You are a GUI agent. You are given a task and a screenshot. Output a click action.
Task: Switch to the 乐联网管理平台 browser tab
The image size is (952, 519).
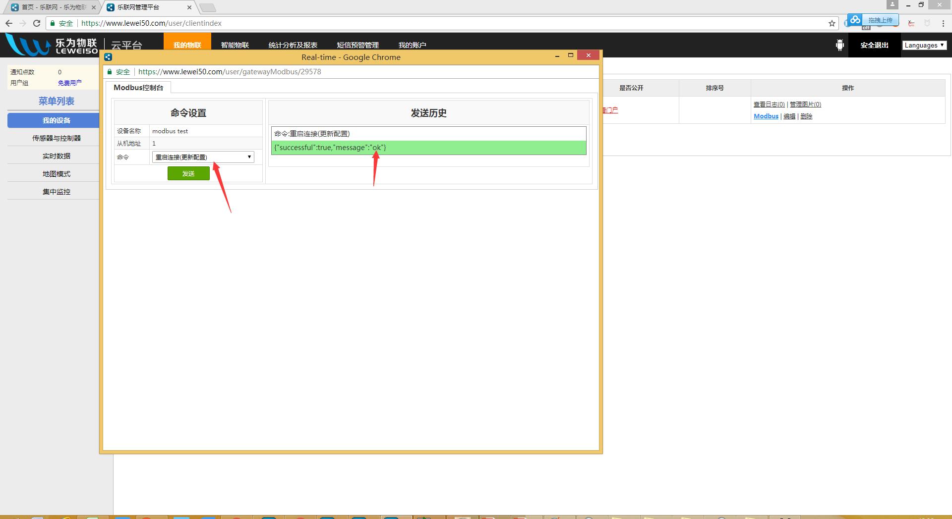(149, 7)
